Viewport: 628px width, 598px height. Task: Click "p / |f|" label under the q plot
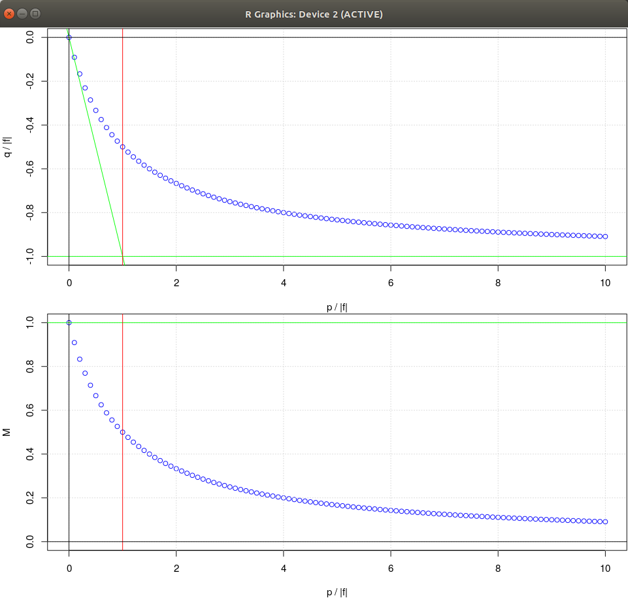click(x=337, y=307)
